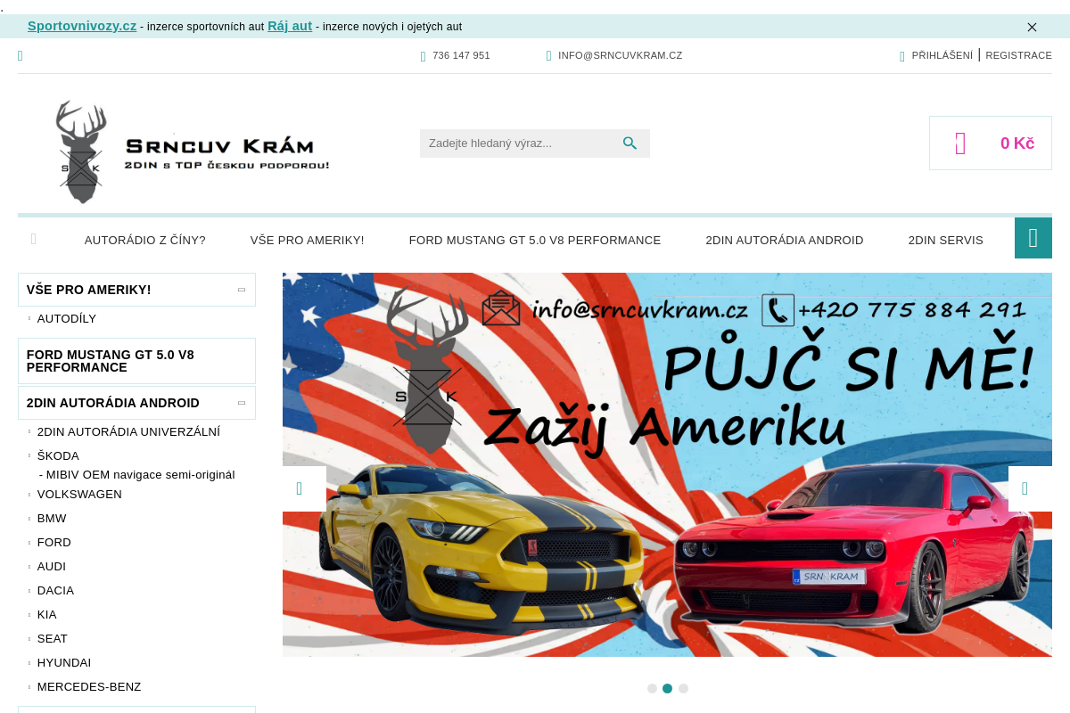Open Vše pro Ameriky! sidebar category
The height and width of the screenshot is (713, 1070).
pos(89,290)
